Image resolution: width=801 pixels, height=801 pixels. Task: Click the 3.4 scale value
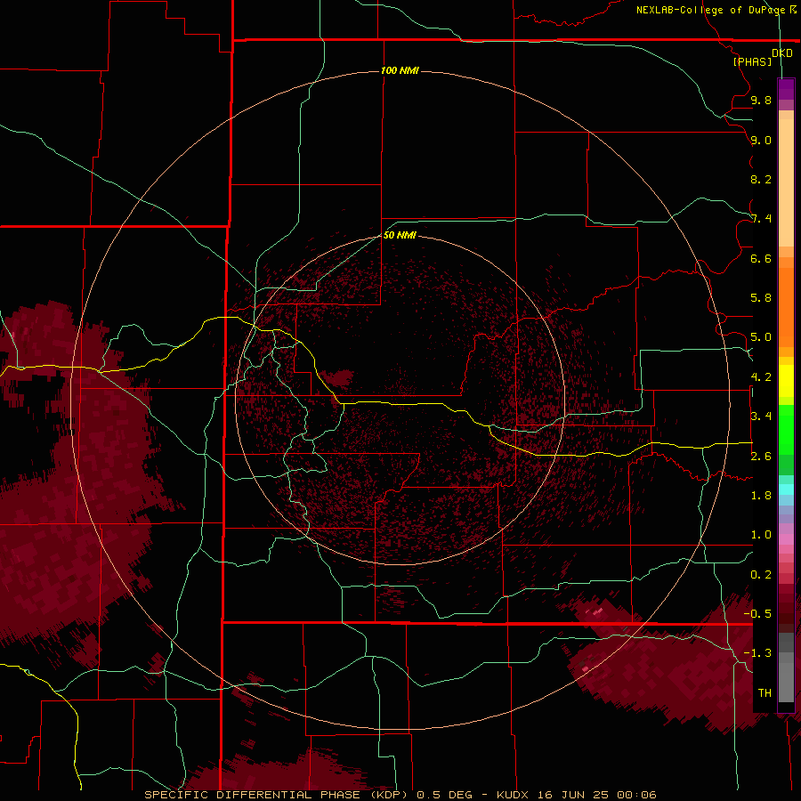tap(761, 417)
